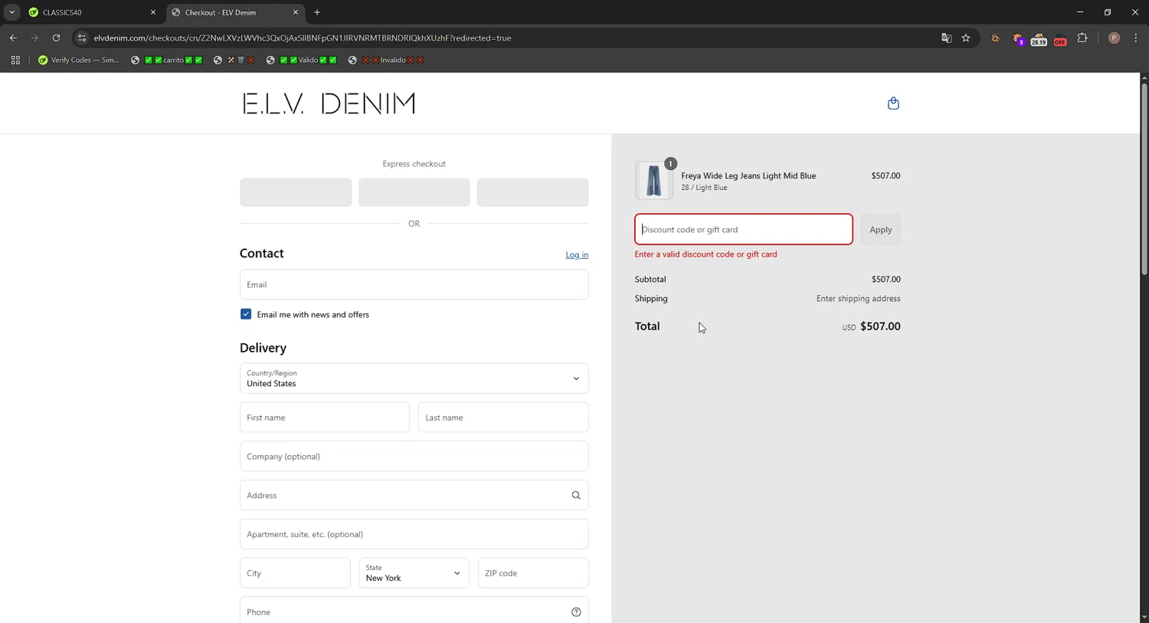Image resolution: width=1149 pixels, height=623 pixels.
Task: Bookmark this page with the star icon
Action: 966,38
